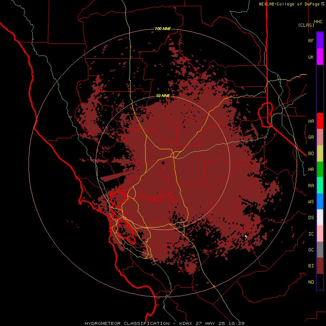Click the 'IC' legend label
Screen dimensions: 326x326
coord(311,234)
